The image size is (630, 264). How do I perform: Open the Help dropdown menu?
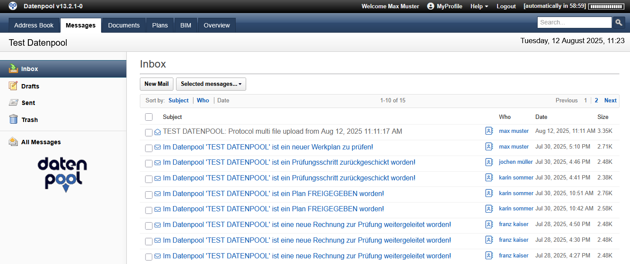pos(479,6)
